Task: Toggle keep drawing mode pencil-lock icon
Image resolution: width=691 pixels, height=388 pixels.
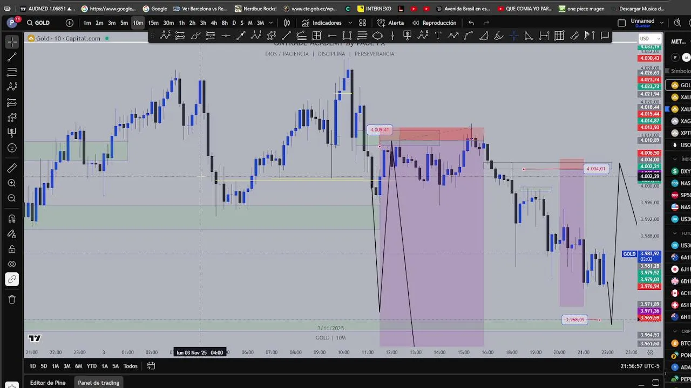Action: pos(12,234)
